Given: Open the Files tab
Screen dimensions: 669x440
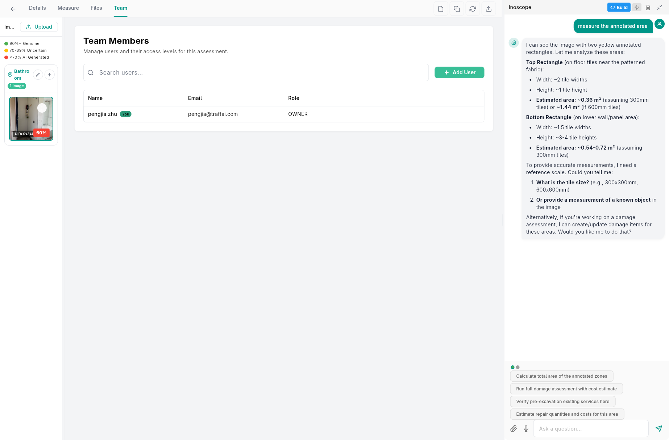Looking at the screenshot, I should click(96, 8).
